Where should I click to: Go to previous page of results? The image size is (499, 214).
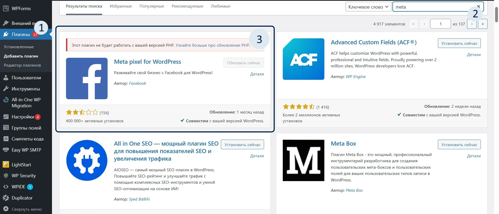click(424, 24)
